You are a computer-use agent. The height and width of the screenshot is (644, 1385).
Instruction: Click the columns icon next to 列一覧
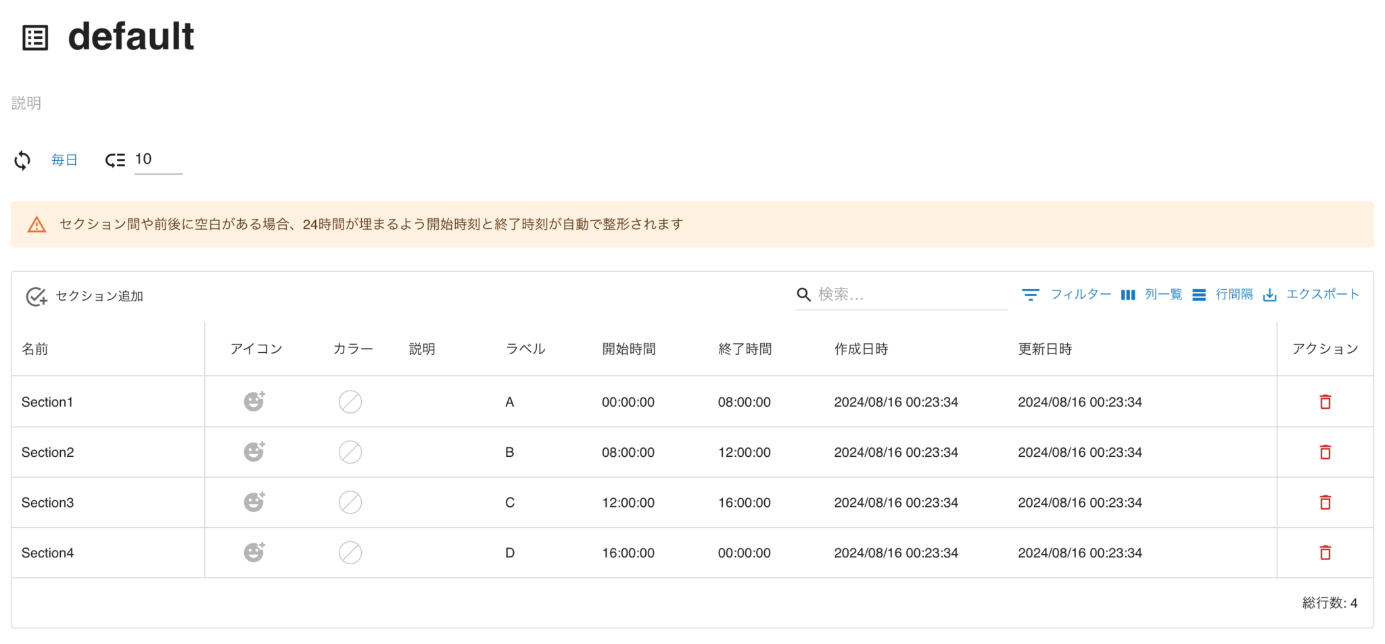click(1128, 294)
